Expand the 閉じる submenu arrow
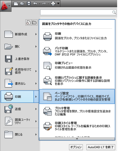Image resolution: width=130 pixels, height=151 pixels. pyautogui.click(x=36, y=134)
